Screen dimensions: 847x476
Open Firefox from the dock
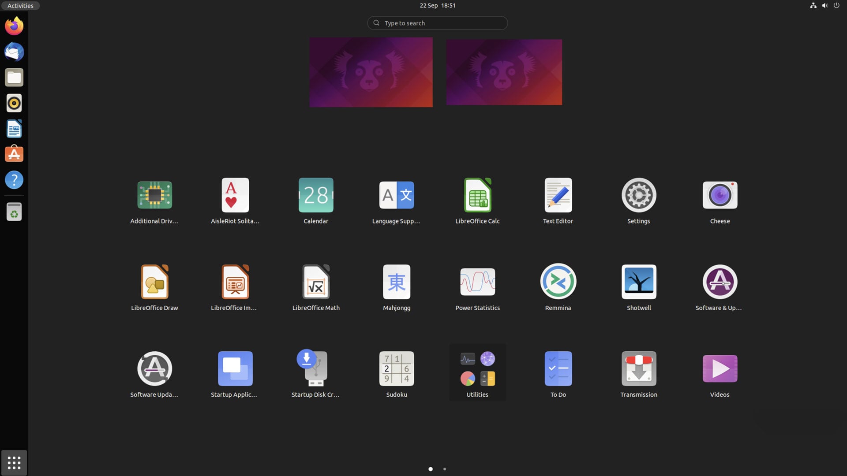(14, 26)
